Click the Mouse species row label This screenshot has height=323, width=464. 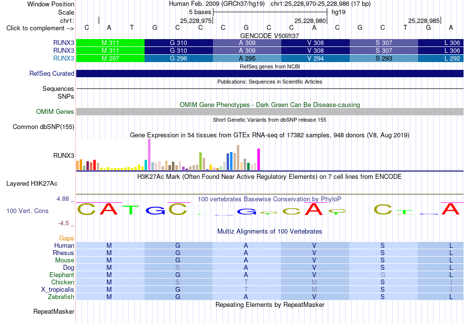(x=64, y=260)
